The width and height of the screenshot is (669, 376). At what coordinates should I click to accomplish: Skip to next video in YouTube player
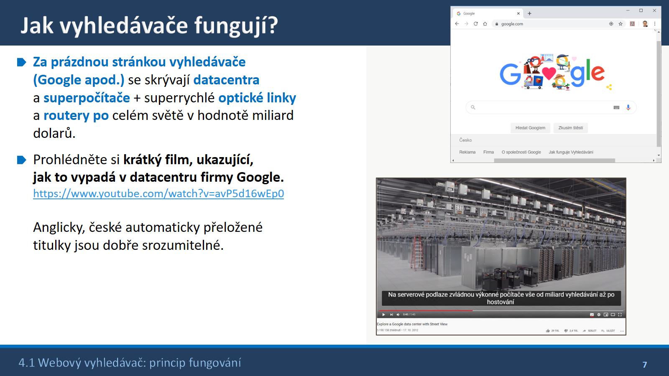391,315
